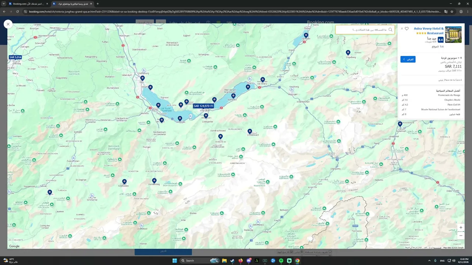Select the hotel pin at Engelberg
This screenshot has width=472, height=265.
[x=348, y=53]
